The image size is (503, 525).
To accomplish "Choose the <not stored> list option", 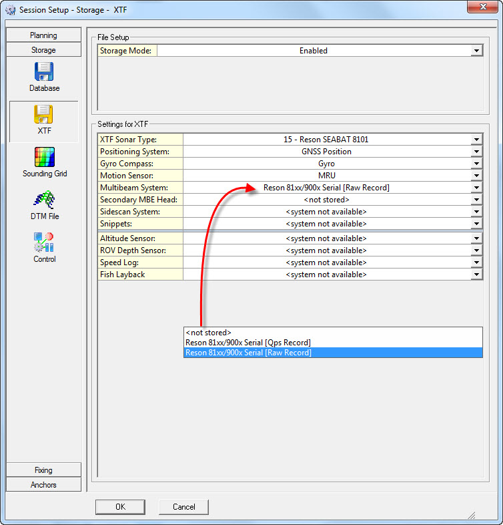I will coord(209,333).
